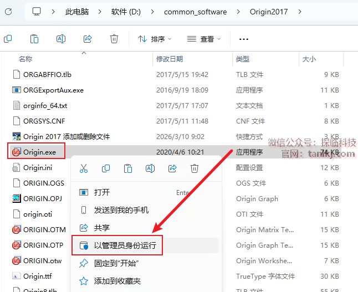Open the three-dots more options menu

click(x=244, y=39)
